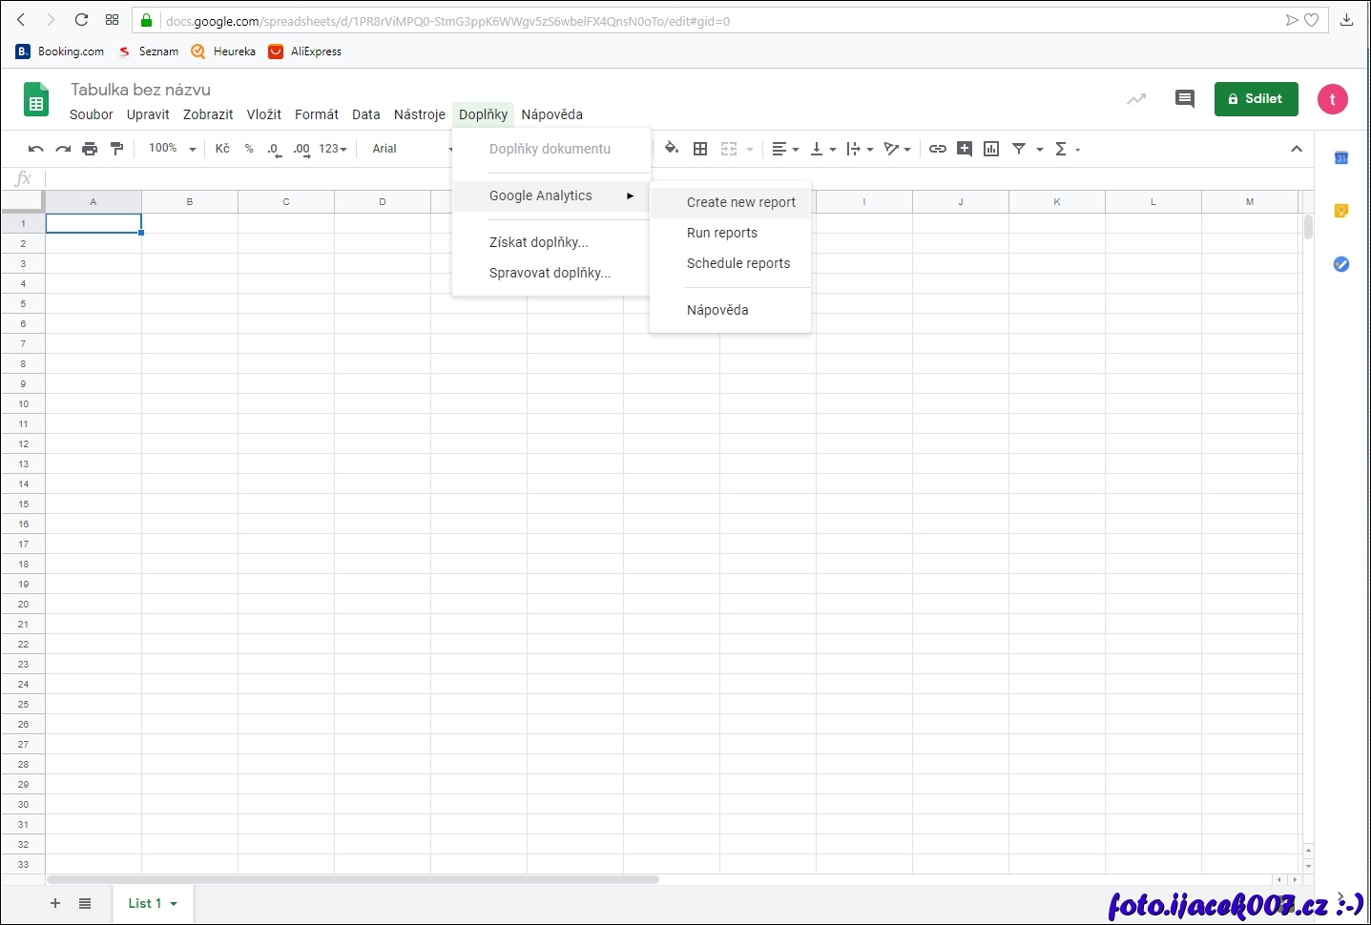
Task: Click the insert chart icon
Action: pyautogui.click(x=991, y=149)
